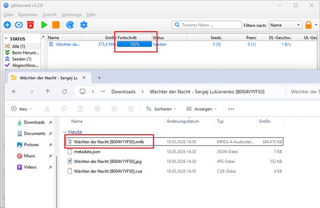The image size is (320, 208).
Task: Sort torrents by Fortschritt column header
Action: 134,37
